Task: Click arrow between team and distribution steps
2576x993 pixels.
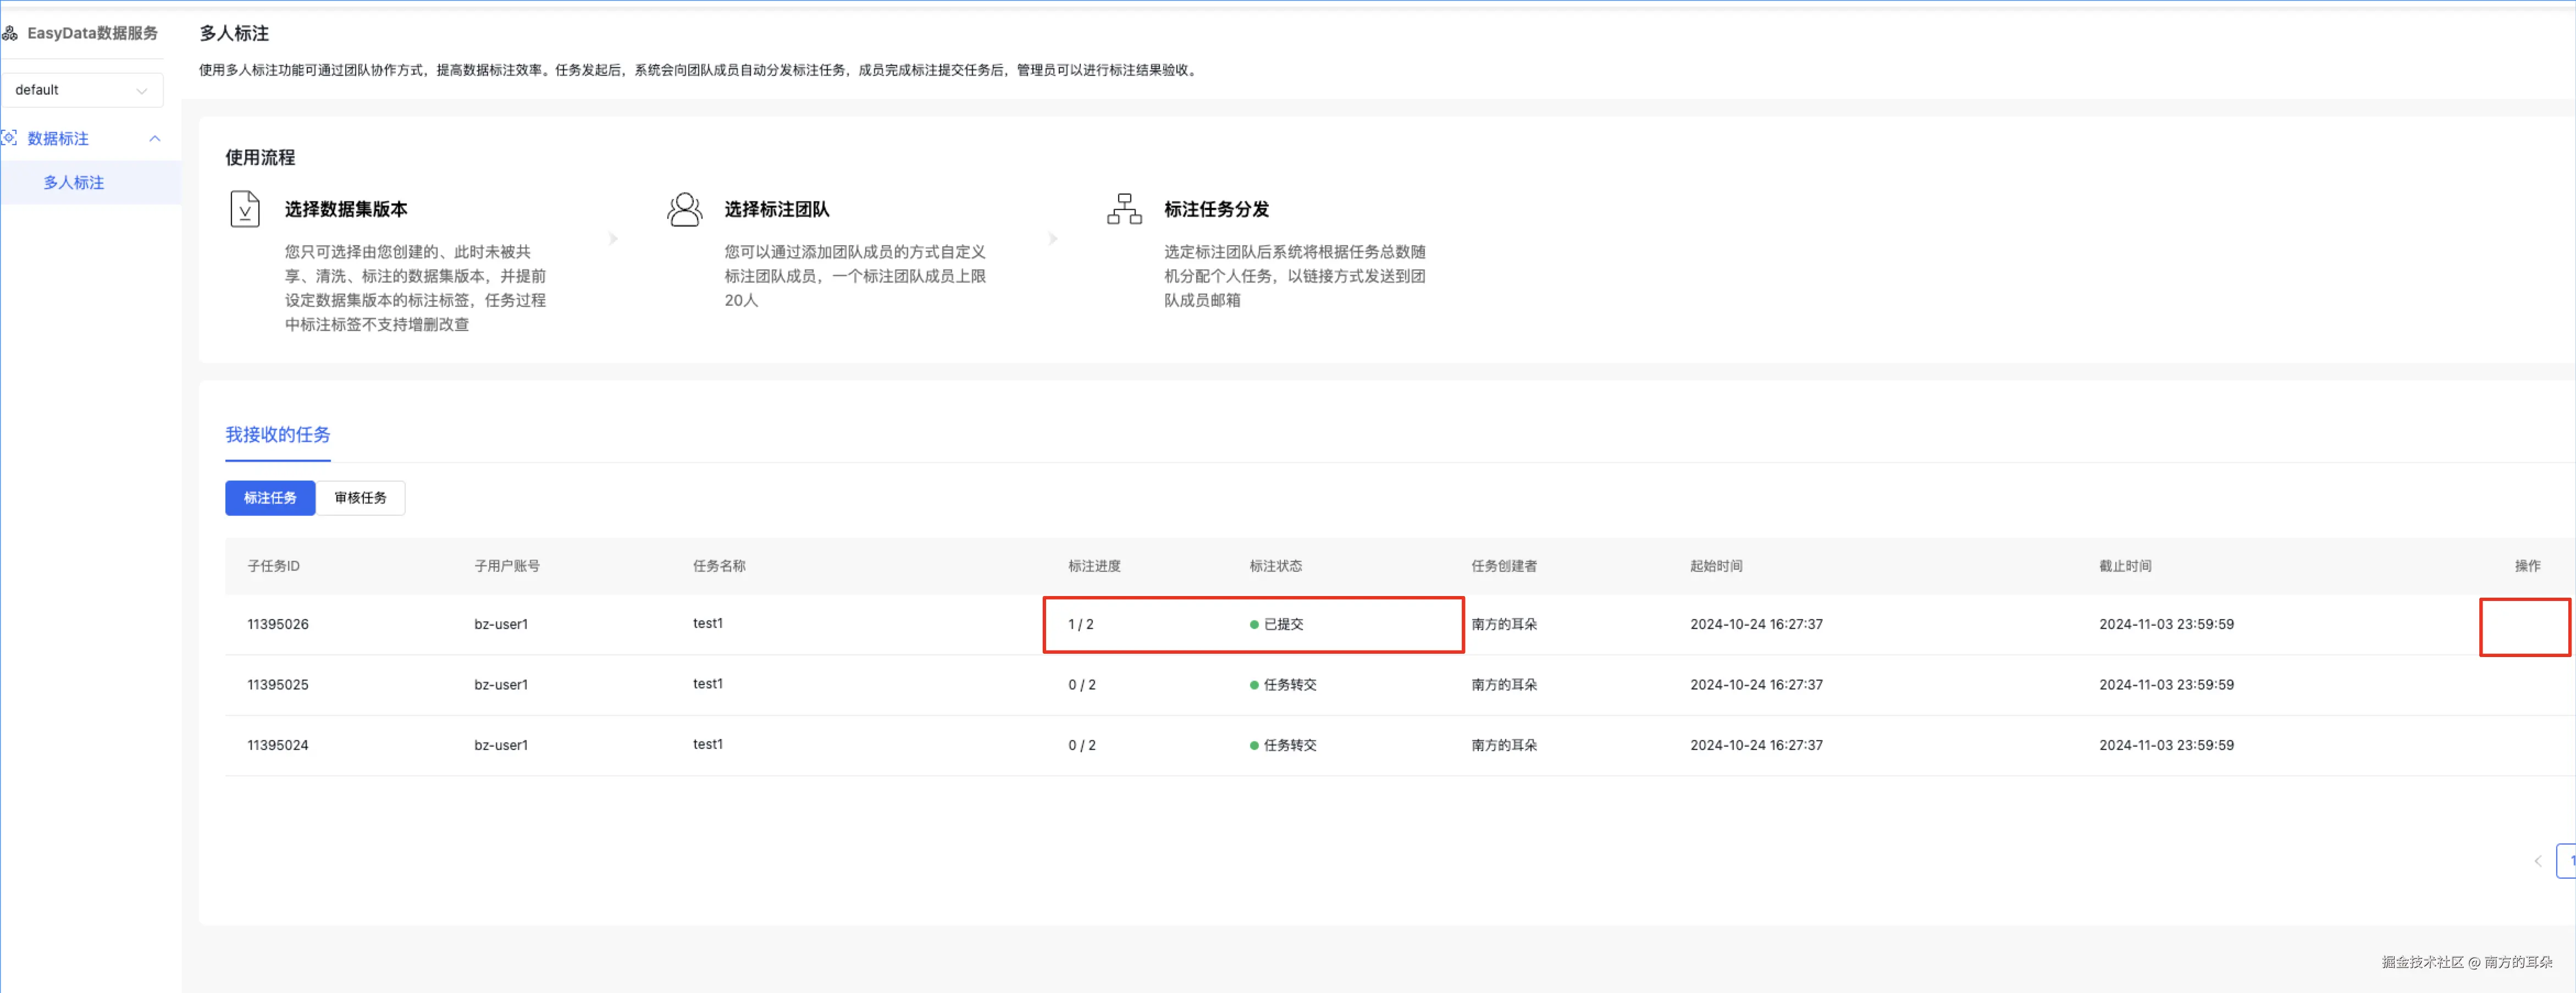Action: click(1053, 238)
